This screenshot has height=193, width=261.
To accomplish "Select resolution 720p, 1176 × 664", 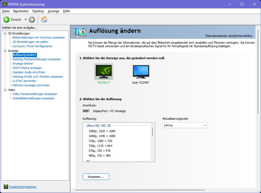I will tap(100, 146).
